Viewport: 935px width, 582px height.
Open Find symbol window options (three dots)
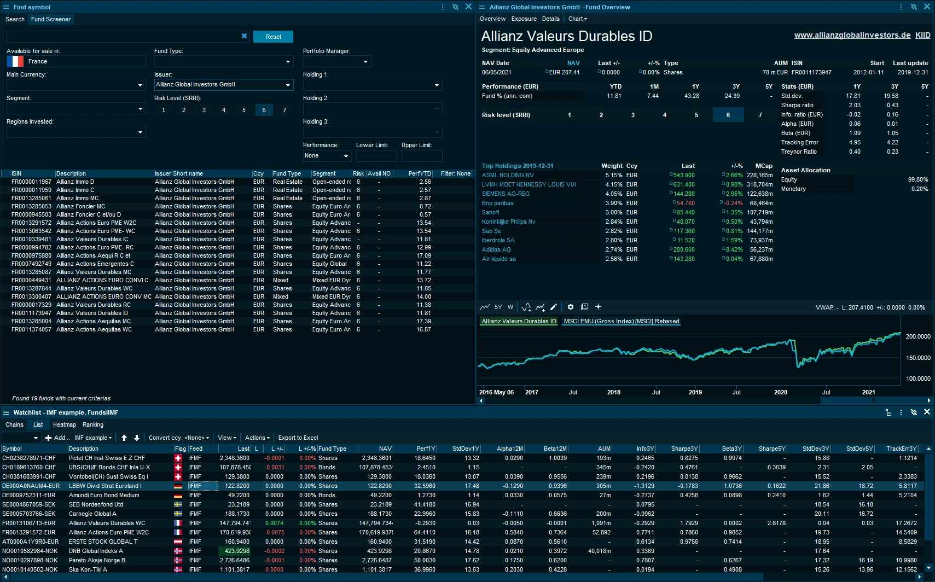(x=442, y=7)
